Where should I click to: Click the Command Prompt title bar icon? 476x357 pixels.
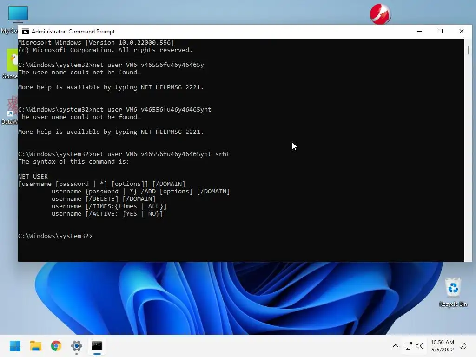click(x=26, y=32)
